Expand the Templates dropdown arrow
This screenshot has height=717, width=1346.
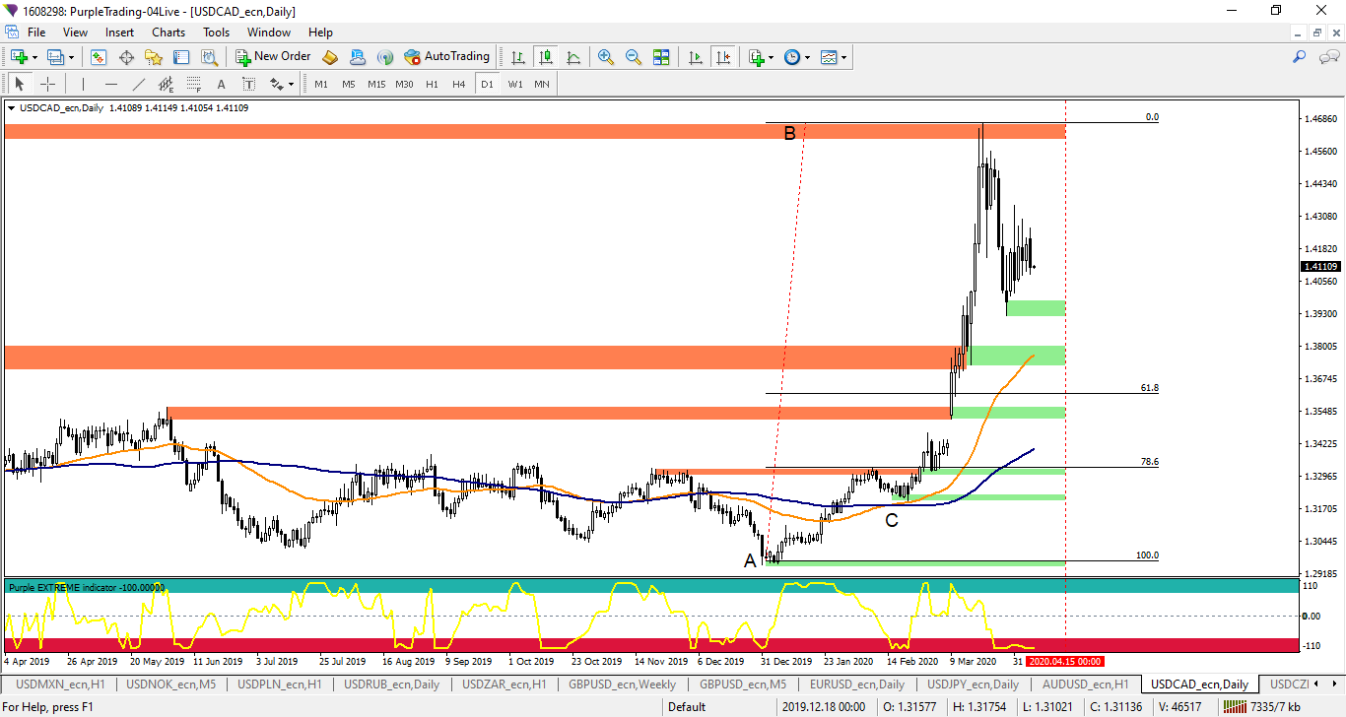[x=844, y=57]
